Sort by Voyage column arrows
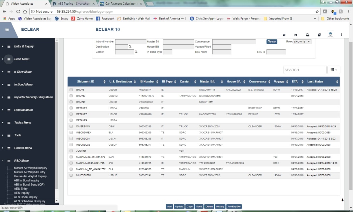Viewport: 353px width, 212px height. pos(287,82)
